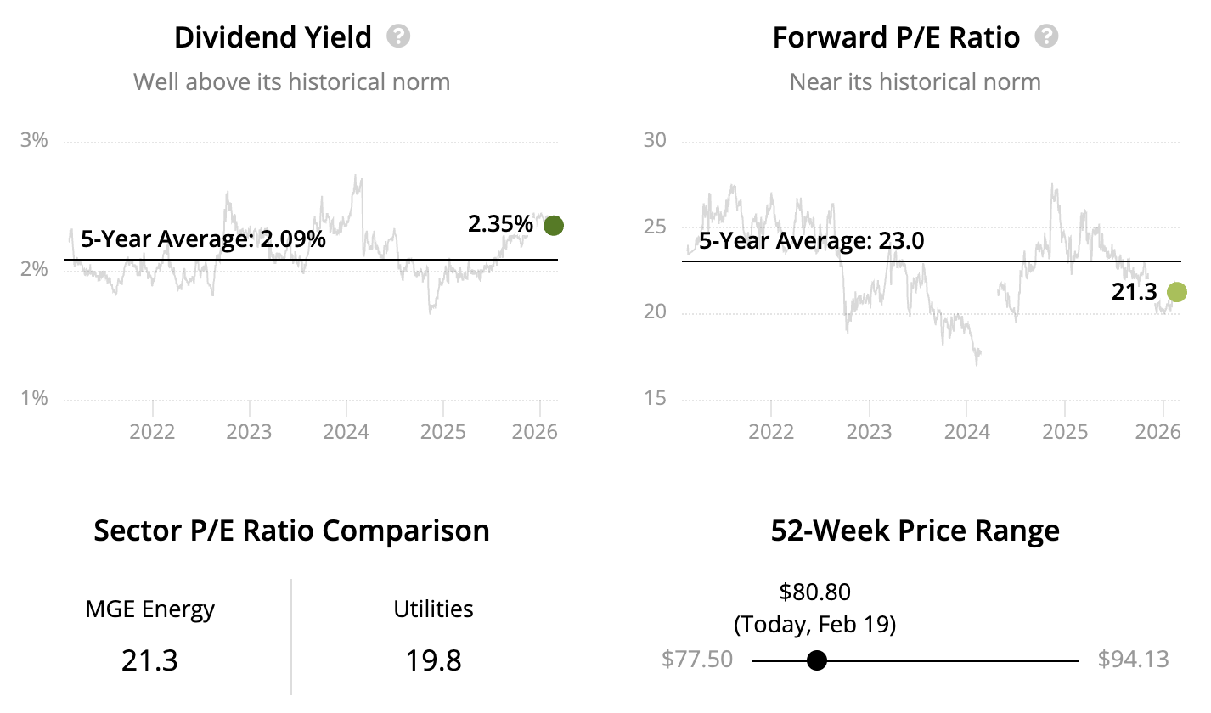Image resolution: width=1211 pixels, height=713 pixels.
Task: Click the 52-Week Price Range heading
Action: (x=915, y=531)
